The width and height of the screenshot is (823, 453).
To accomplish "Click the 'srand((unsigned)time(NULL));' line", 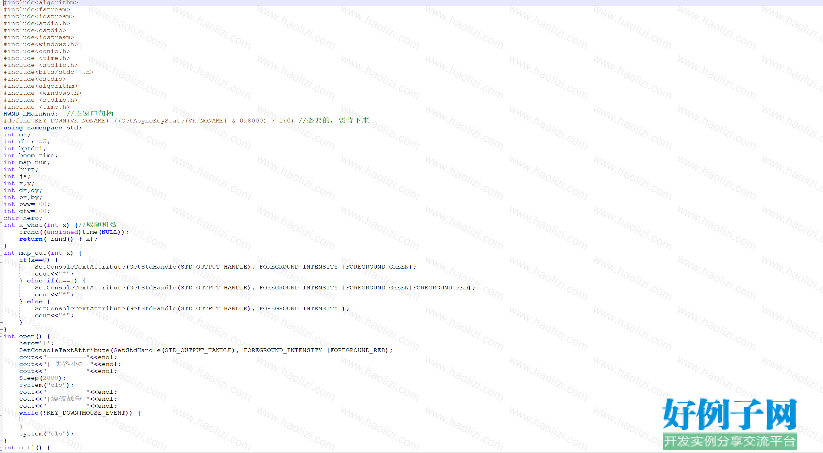I will 74,232.
